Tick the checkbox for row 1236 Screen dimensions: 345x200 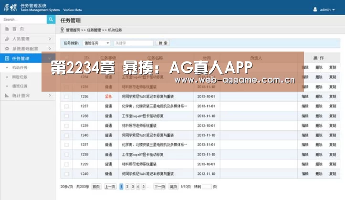pyautogui.click(x=66, y=96)
